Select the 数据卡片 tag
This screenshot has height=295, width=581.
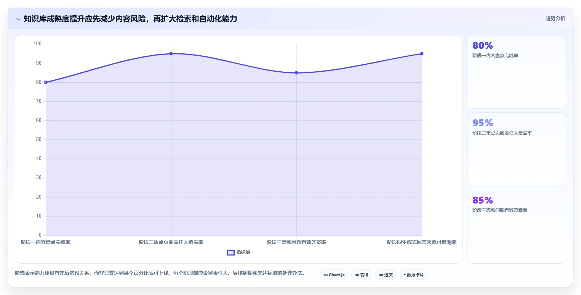pyautogui.click(x=413, y=275)
